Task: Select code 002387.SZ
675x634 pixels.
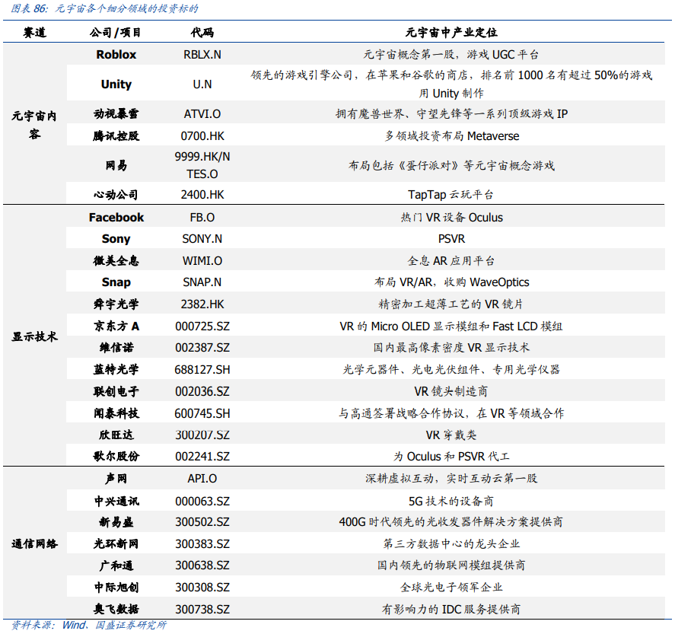Action: tap(202, 348)
